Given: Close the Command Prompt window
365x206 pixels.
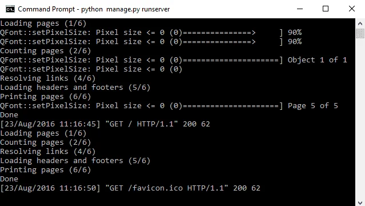Looking at the screenshot, I should 352,9.
